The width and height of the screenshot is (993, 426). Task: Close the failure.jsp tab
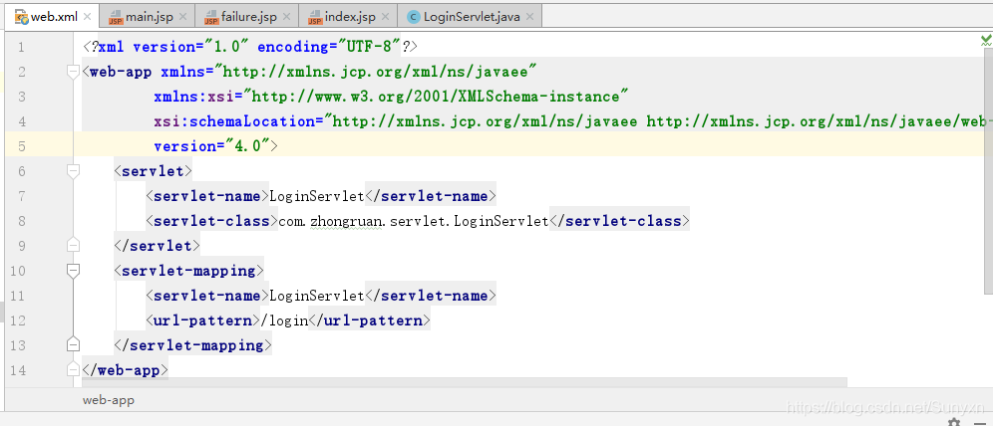(287, 17)
